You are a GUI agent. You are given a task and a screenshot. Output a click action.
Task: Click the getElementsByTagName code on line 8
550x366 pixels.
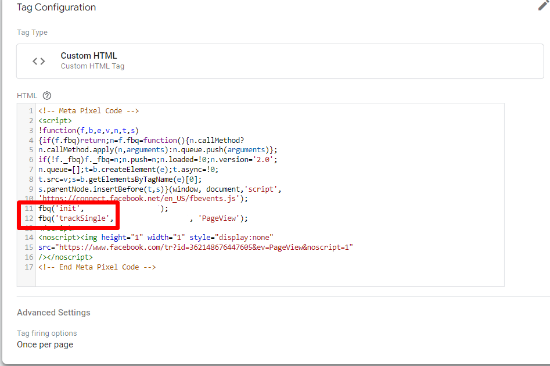tap(131, 180)
